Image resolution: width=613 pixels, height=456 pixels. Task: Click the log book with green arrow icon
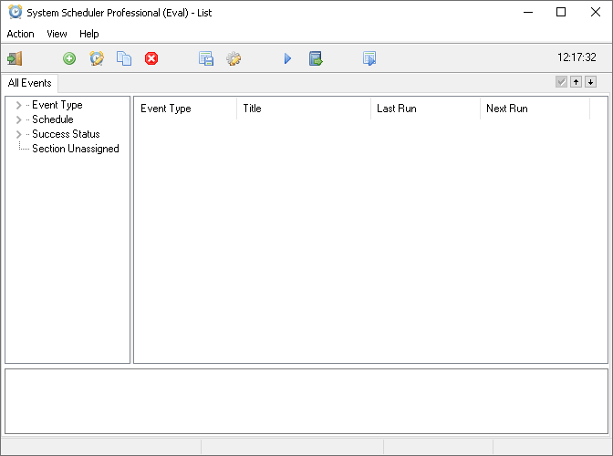[316, 58]
